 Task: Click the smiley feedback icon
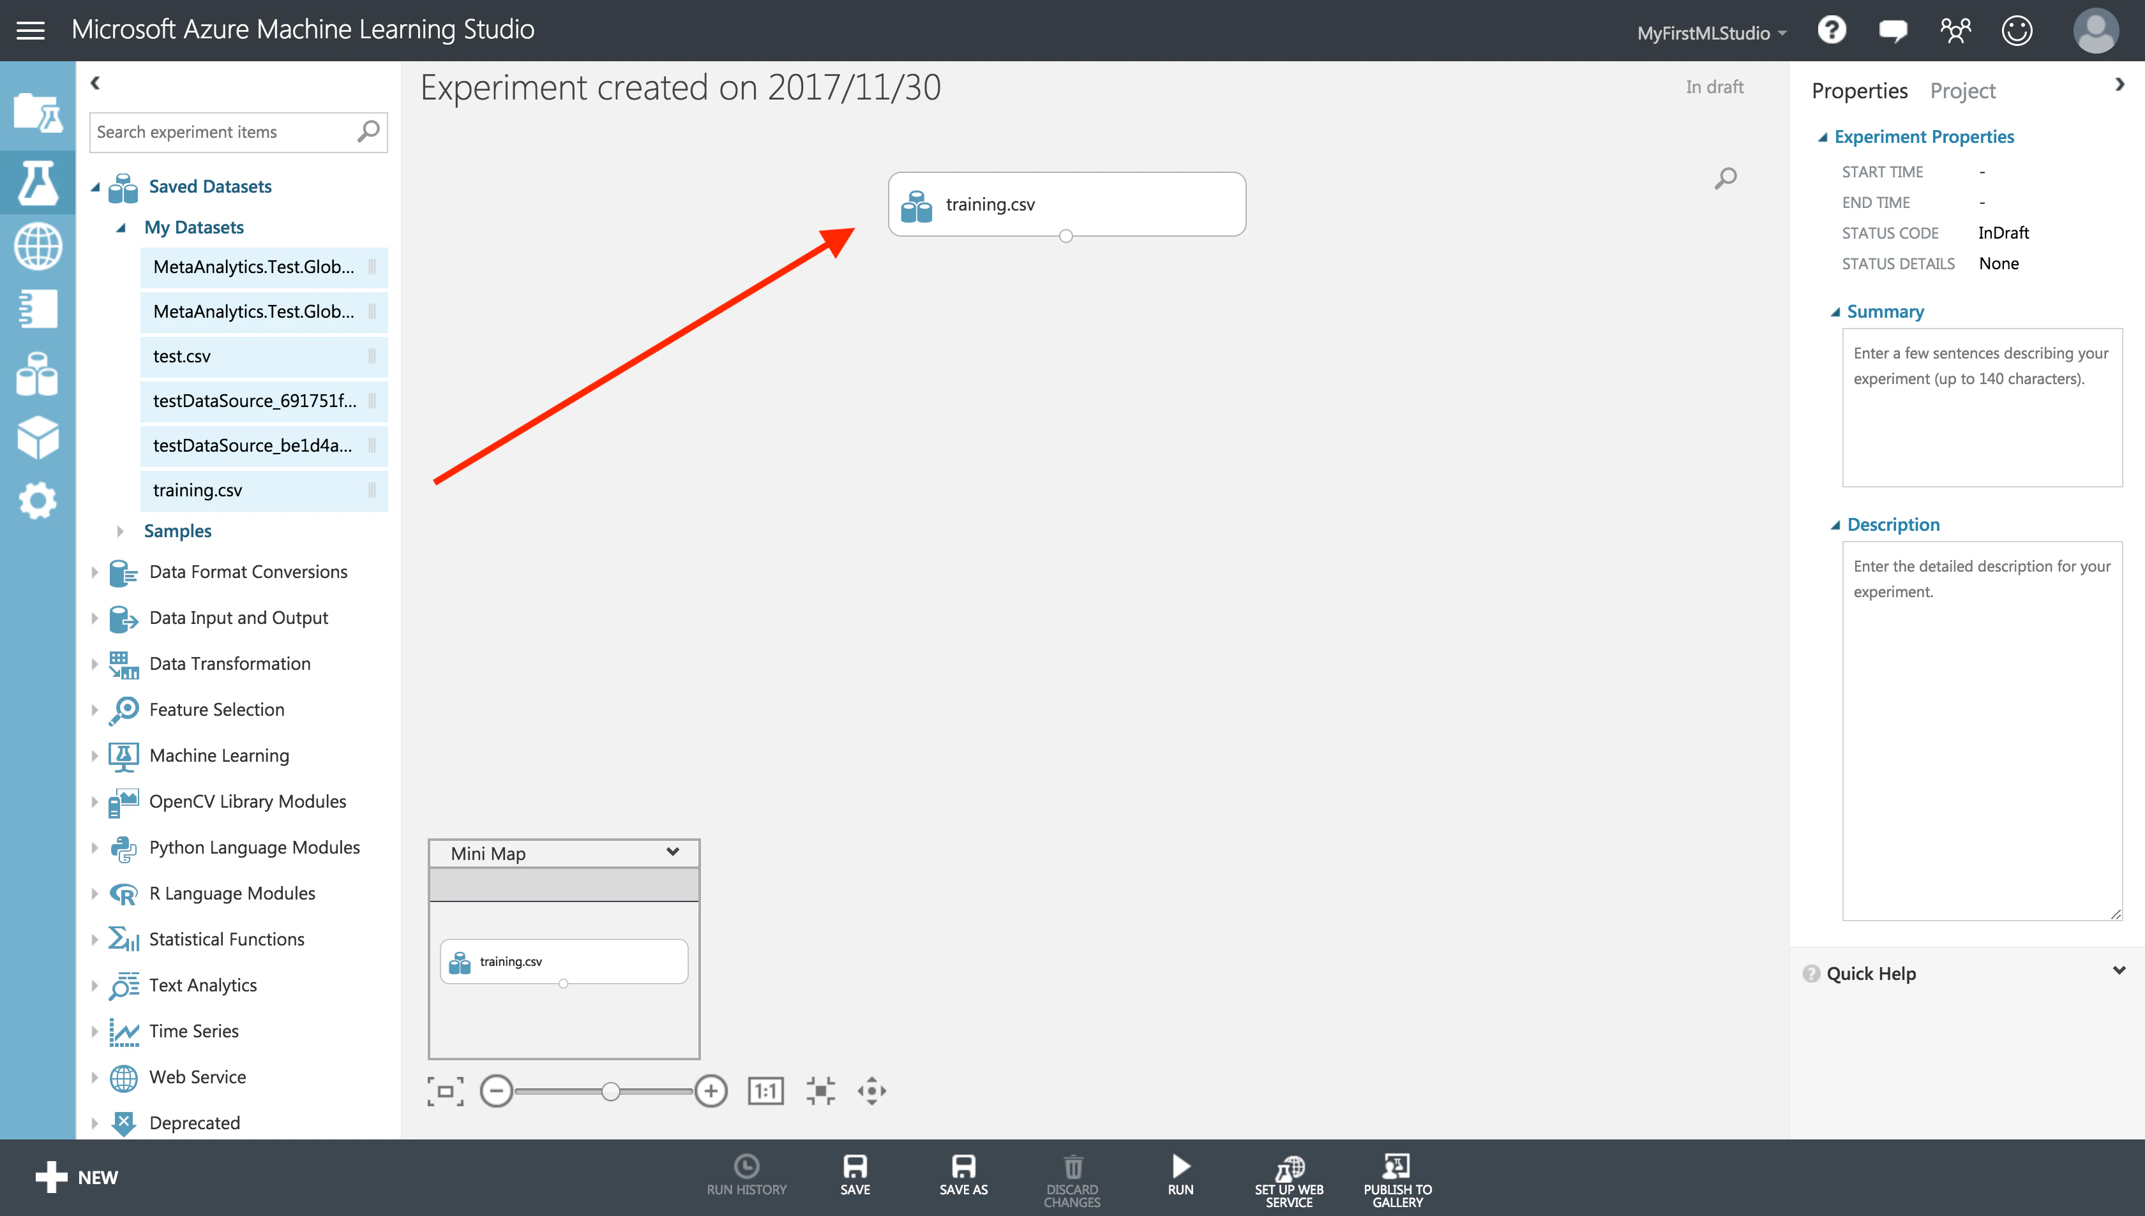pos(2016,31)
